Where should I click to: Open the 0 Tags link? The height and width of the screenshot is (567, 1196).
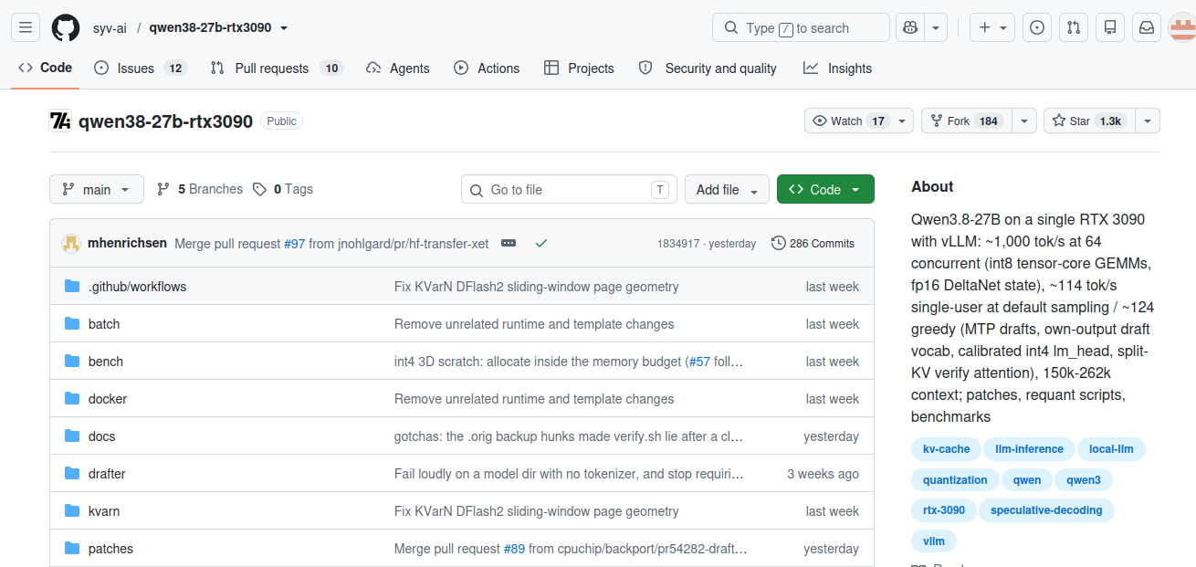coord(283,189)
